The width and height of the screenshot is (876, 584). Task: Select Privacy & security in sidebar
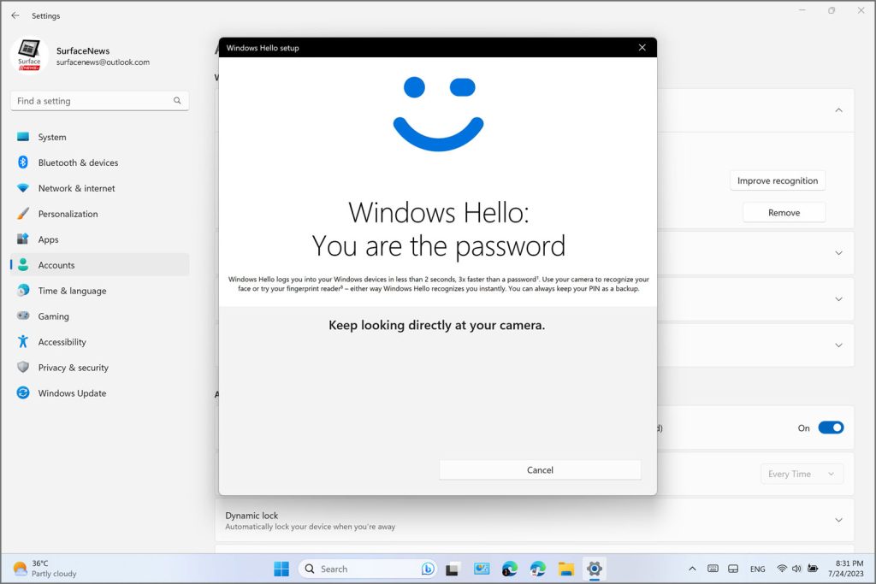(x=73, y=368)
